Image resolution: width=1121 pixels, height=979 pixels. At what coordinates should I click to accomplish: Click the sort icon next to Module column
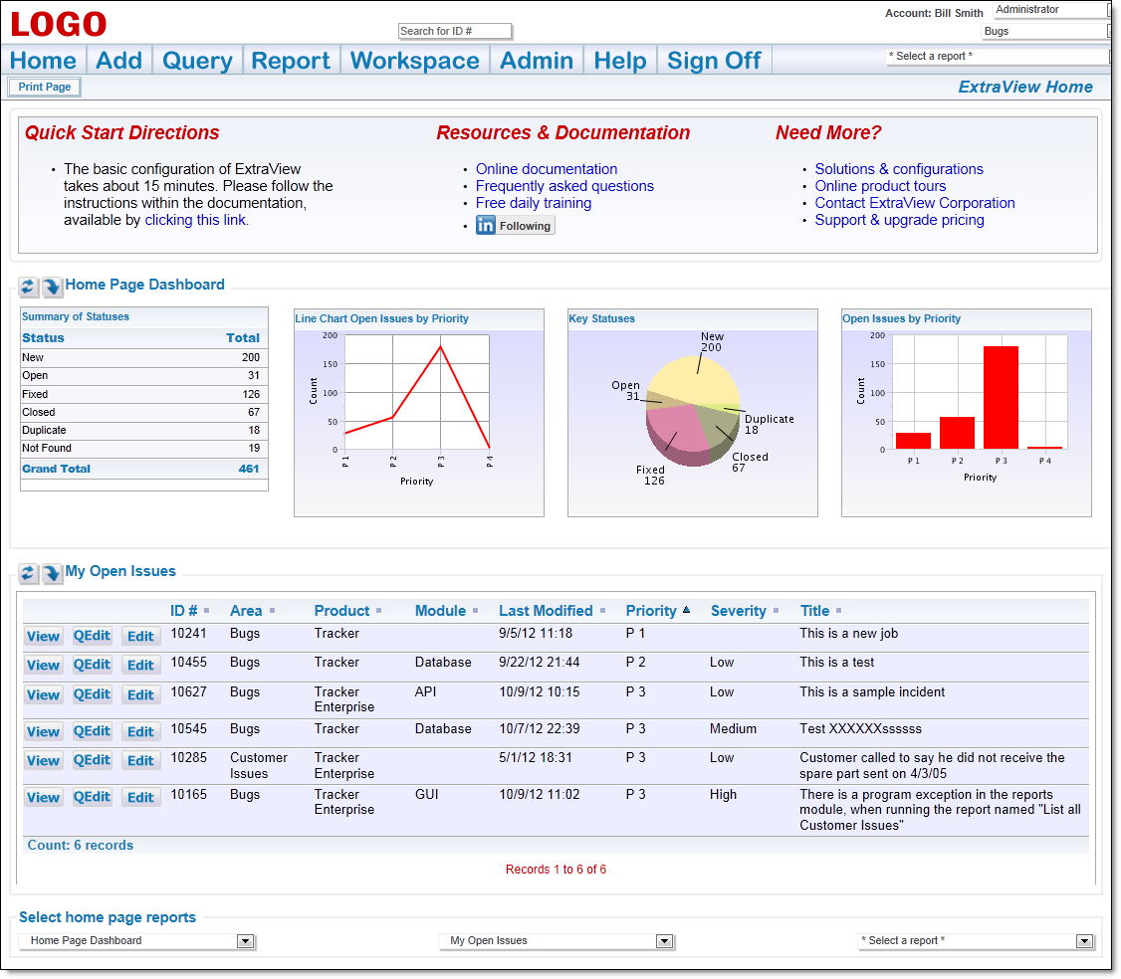click(x=475, y=611)
